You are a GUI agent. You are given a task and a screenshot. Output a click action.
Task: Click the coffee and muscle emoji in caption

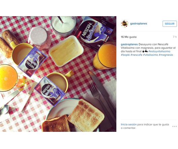(x=145, y=51)
